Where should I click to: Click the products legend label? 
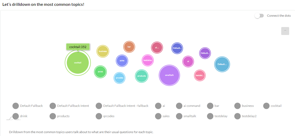coord(63,116)
